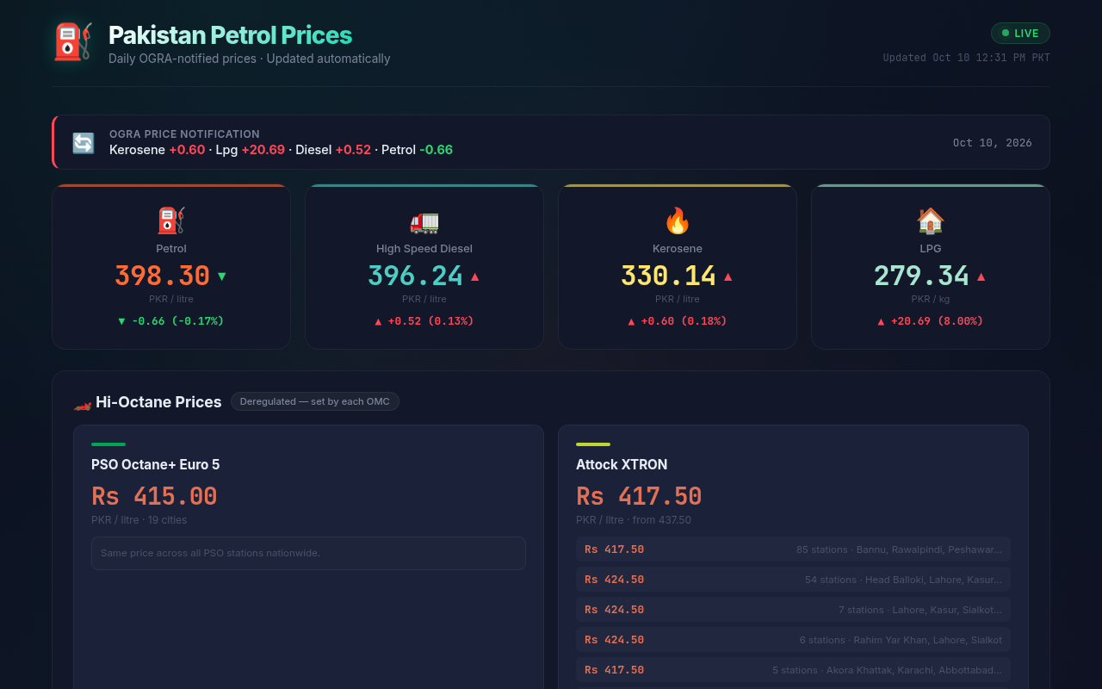The image size is (1102, 689).
Task: Click the LPG price 279.34
Action: (x=922, y=276)
